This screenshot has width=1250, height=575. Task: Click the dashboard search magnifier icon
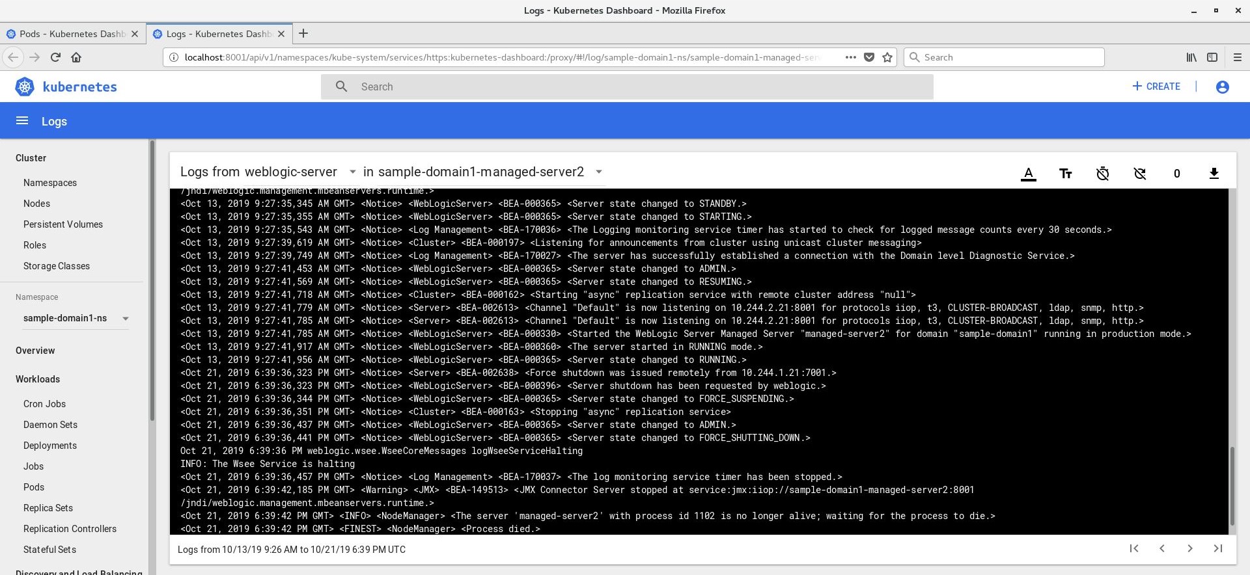(x=341, y=87)
